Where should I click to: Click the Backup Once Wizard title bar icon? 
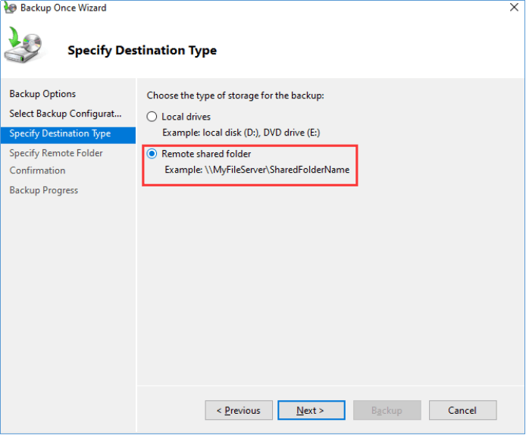(11, 8)
